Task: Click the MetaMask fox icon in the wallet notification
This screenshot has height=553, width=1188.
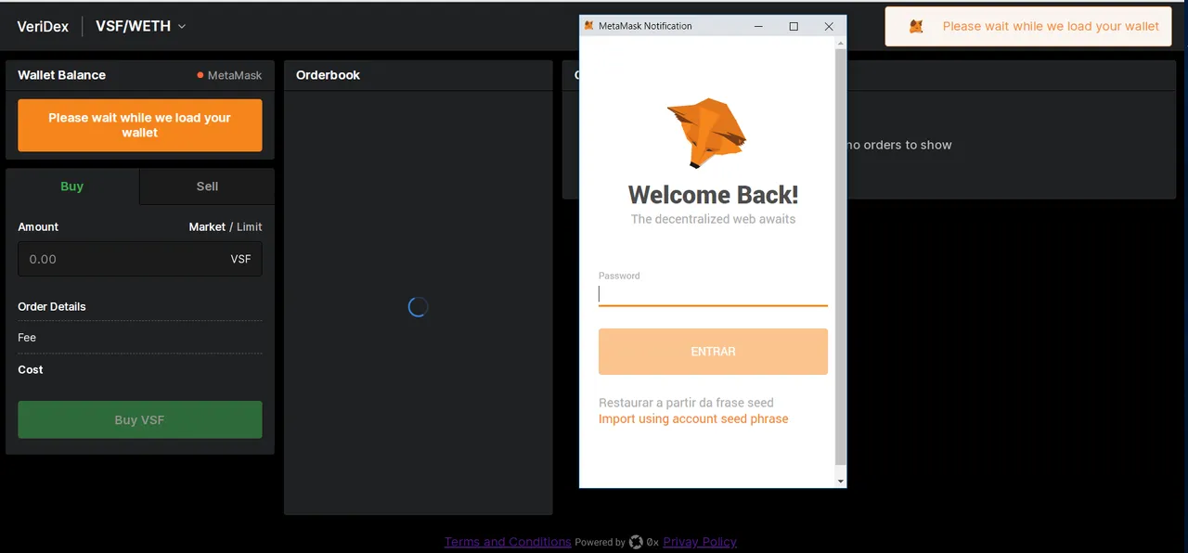Action: [x=916, y=27]
